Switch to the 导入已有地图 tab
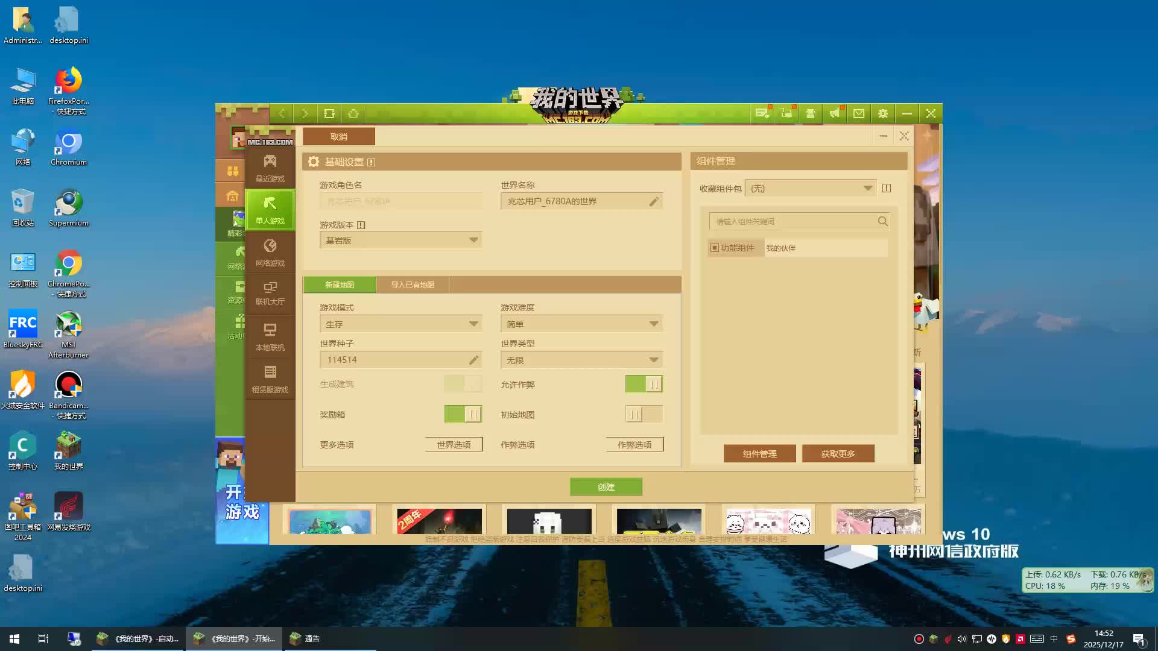The height and width of the screenshot is (651, 1158). [x=412, y=285]
